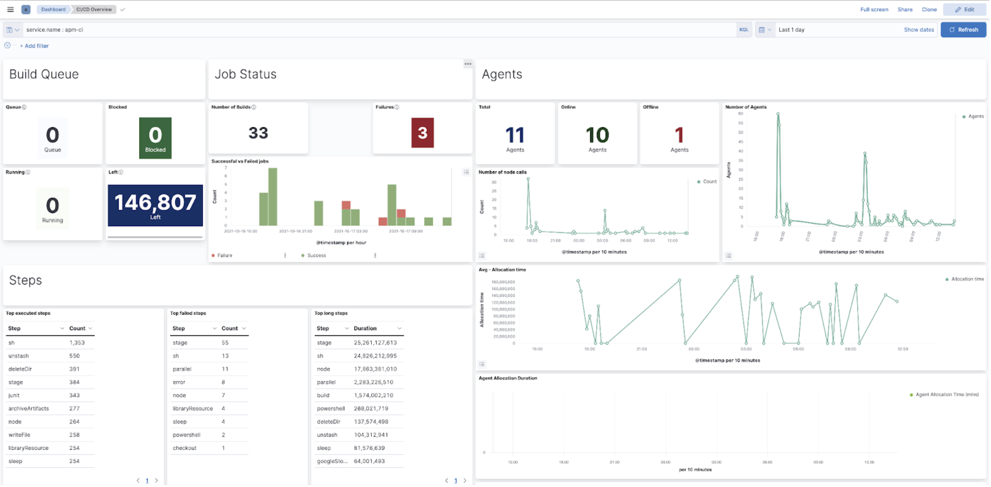
Task: Click the inspect icon on Number of node calls chart
Action: [x=481, y=256]
